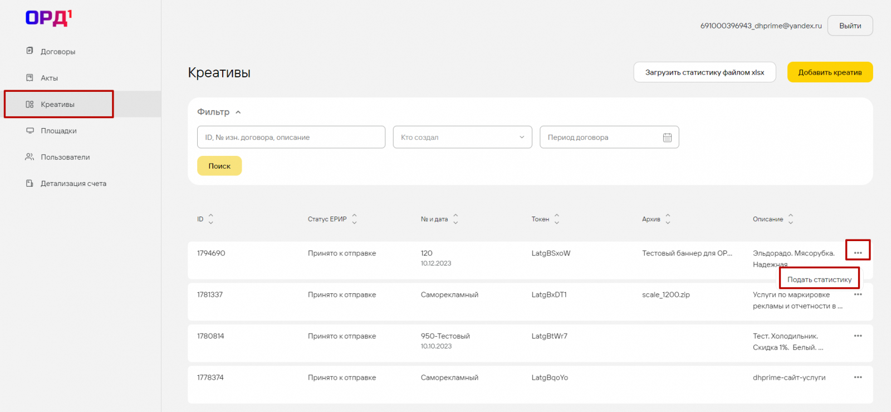Screen dimensions: 891x412
Task: Click the Креативы sidebar icon
Action: coord(30,105)
